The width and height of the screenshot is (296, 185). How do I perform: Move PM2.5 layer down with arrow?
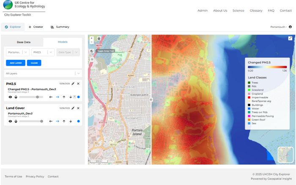[70, 97]
